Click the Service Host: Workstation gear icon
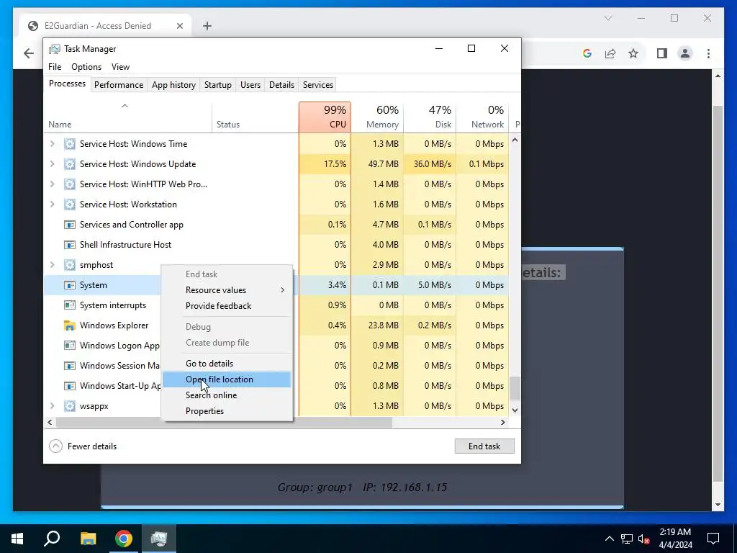 70,204
